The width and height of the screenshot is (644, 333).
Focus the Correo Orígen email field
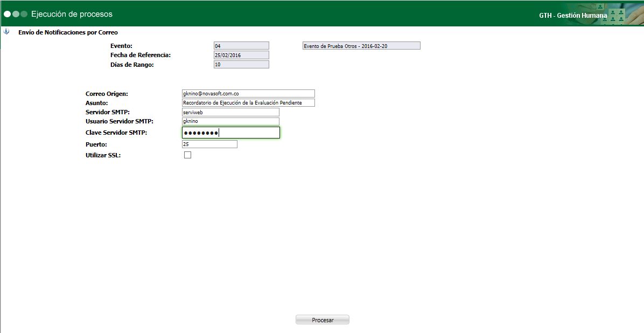pyautogui.click(x=248, y=94)
